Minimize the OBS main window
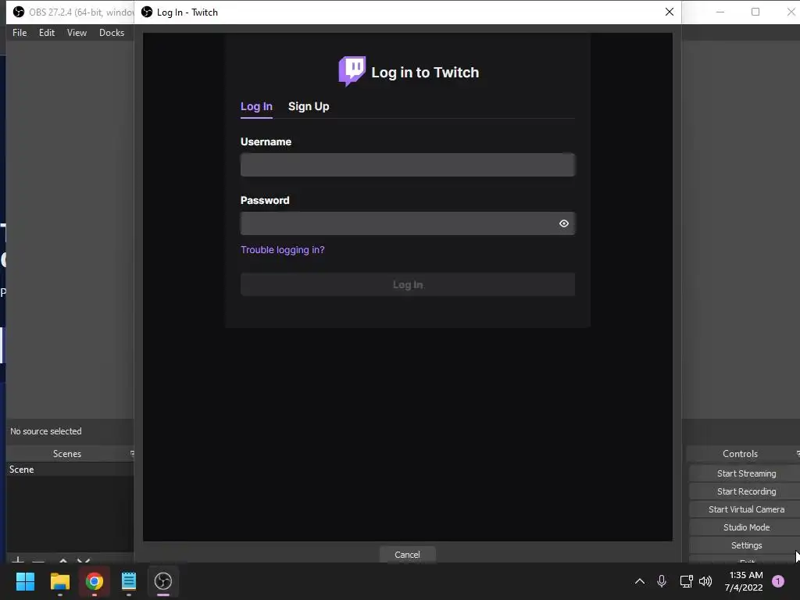 [x=720, y=12]
